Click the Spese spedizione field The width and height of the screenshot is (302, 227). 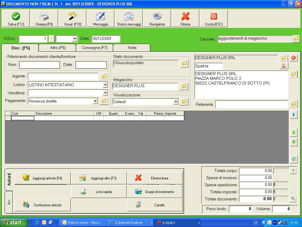(x=256, y=185)
